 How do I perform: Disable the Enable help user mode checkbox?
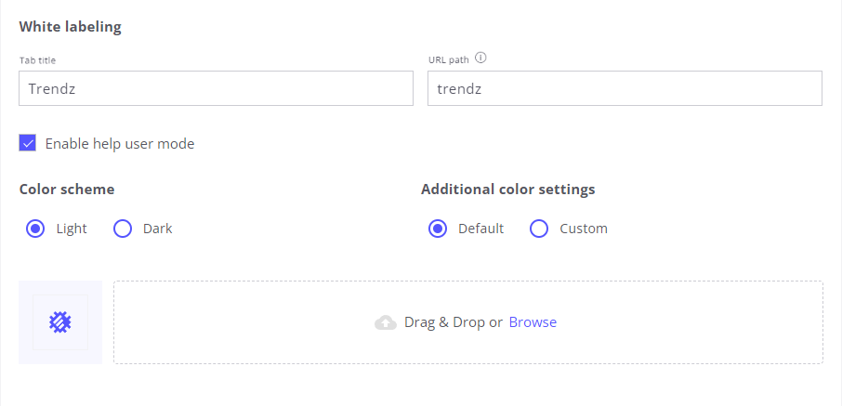(x=28, y=143)
